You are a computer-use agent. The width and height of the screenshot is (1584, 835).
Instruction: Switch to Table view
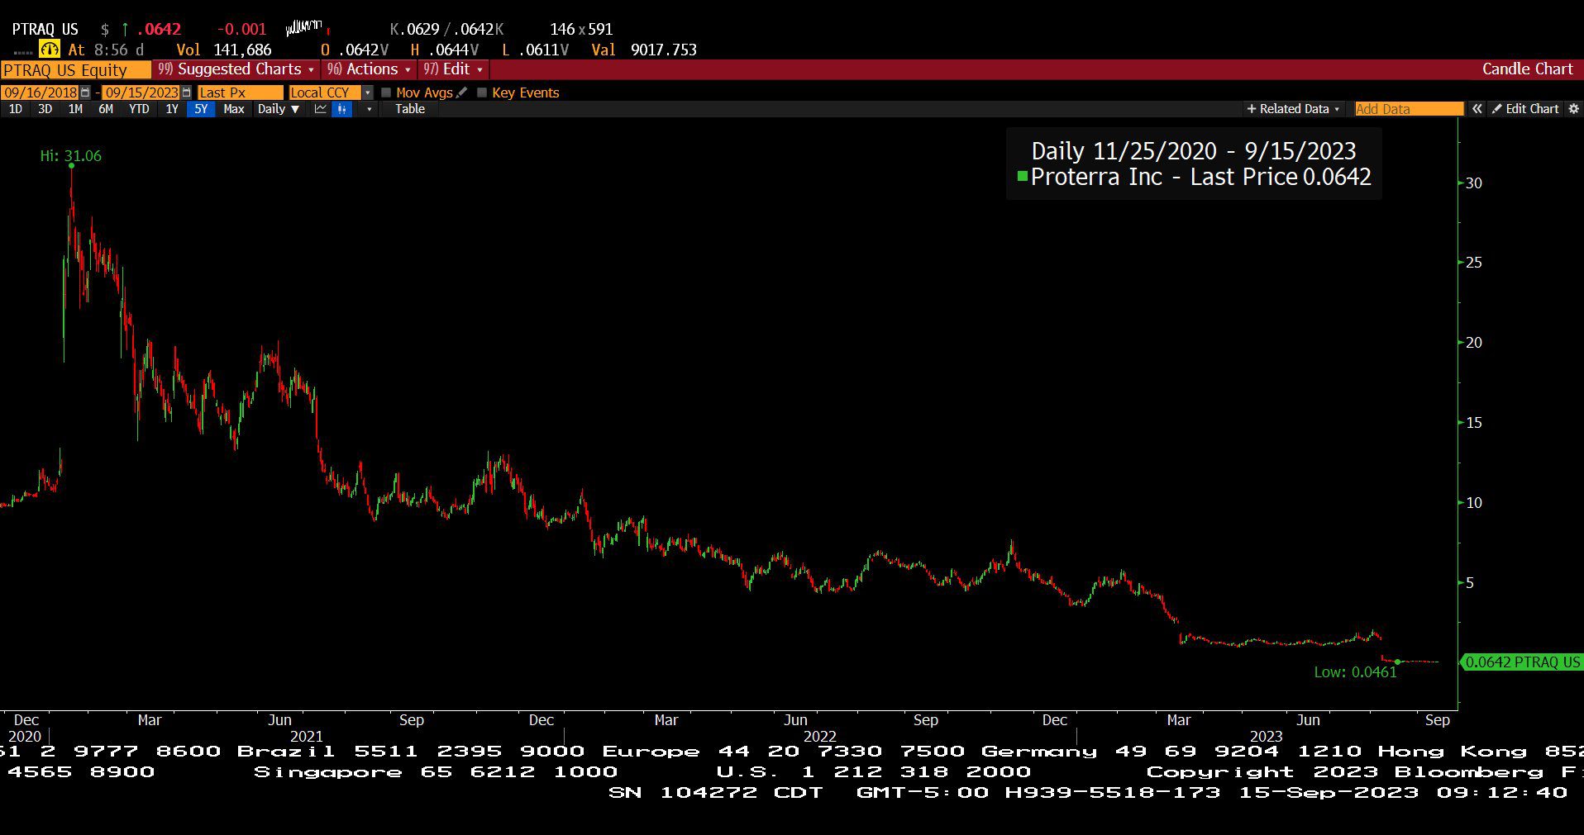410,109
